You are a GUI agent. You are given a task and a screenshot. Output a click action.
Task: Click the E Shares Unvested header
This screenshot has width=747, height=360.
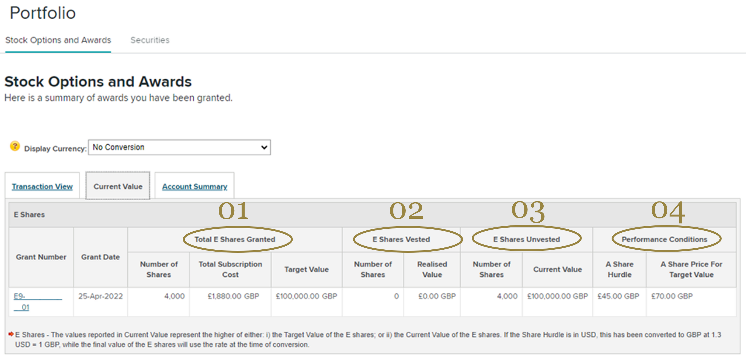526,240
